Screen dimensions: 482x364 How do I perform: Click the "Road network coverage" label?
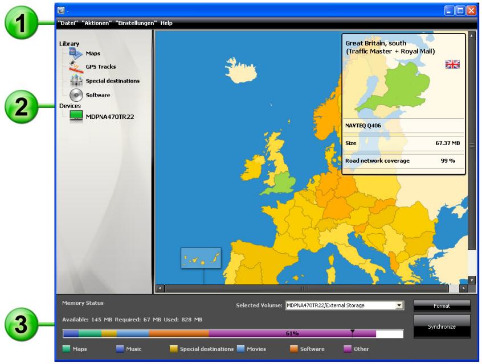(x=377, y=160)
